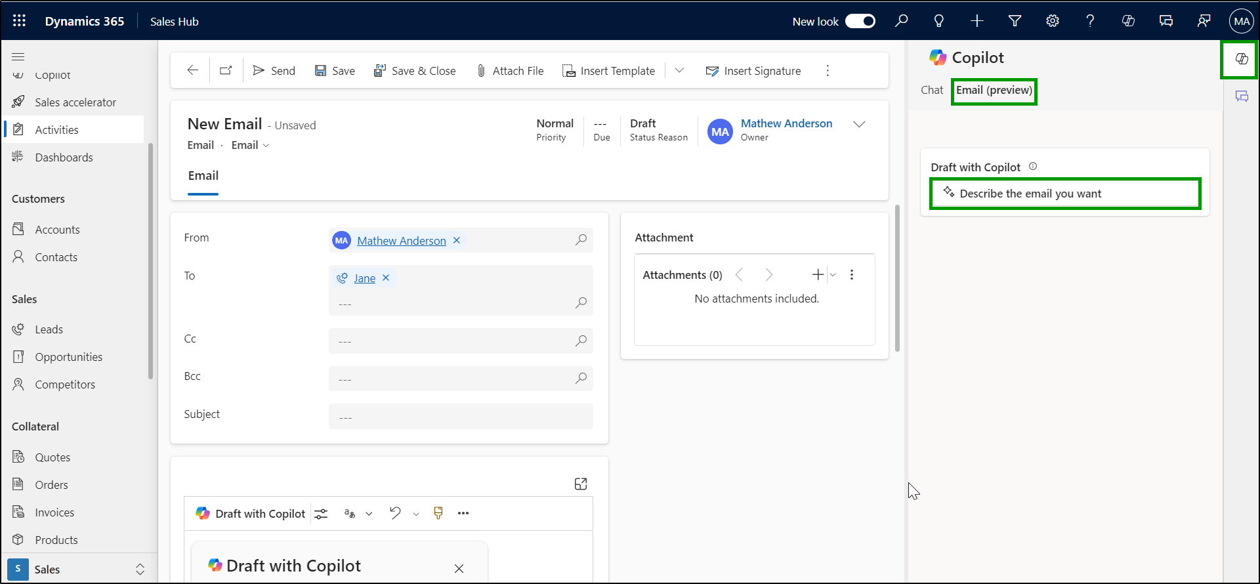Open editor toolbar more options
The image size is (1260, 584).
tap(463, 513)
